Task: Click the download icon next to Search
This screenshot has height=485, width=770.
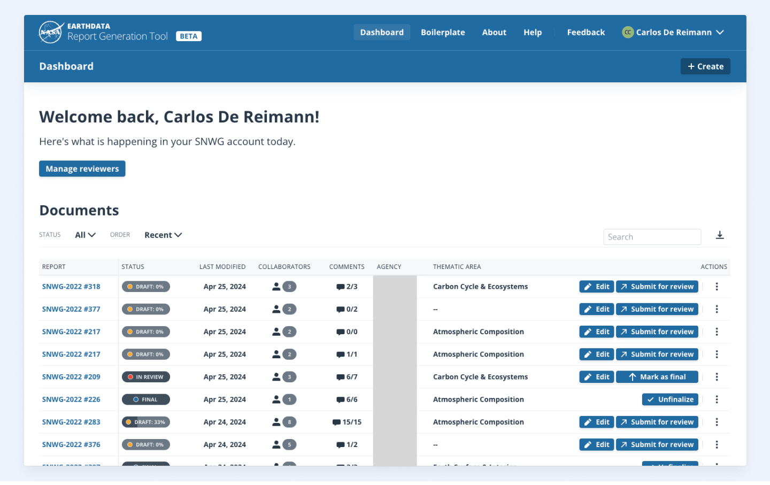Action: (720, 235)
